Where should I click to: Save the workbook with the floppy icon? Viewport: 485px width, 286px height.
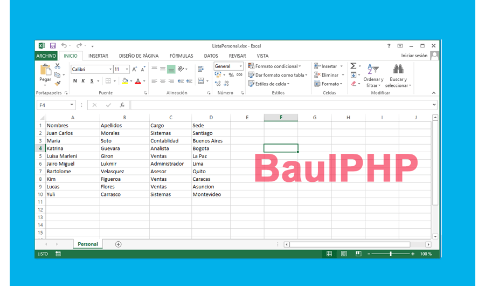53,46
